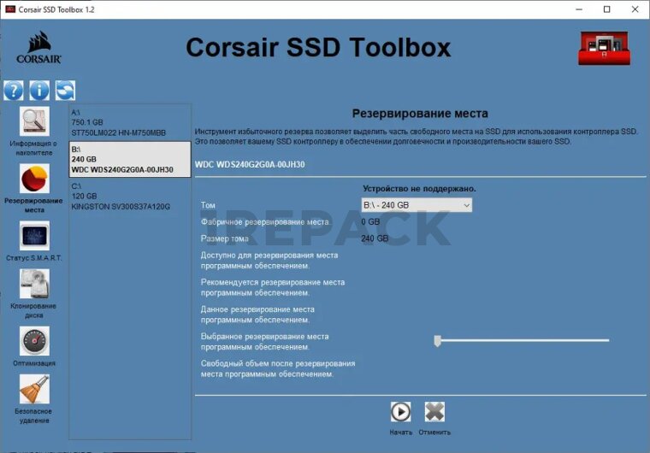
Task: Open the Клонирование диска icon
Action: click(x=34, y=284)
